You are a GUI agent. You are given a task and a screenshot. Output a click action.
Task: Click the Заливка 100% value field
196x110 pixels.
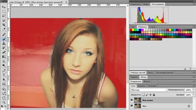coord(188,95)
